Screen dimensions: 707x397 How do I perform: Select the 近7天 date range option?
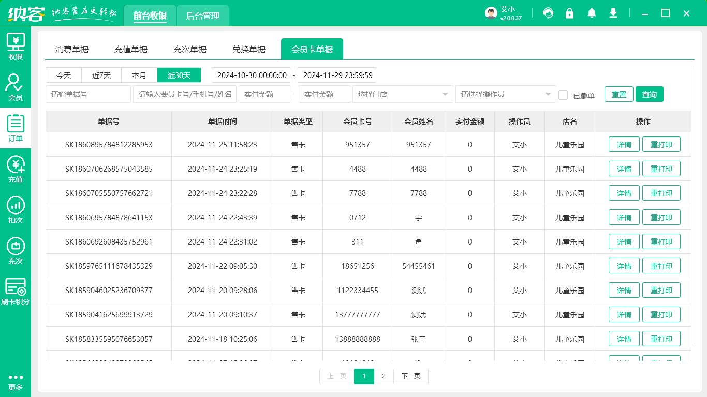(101, 75)
